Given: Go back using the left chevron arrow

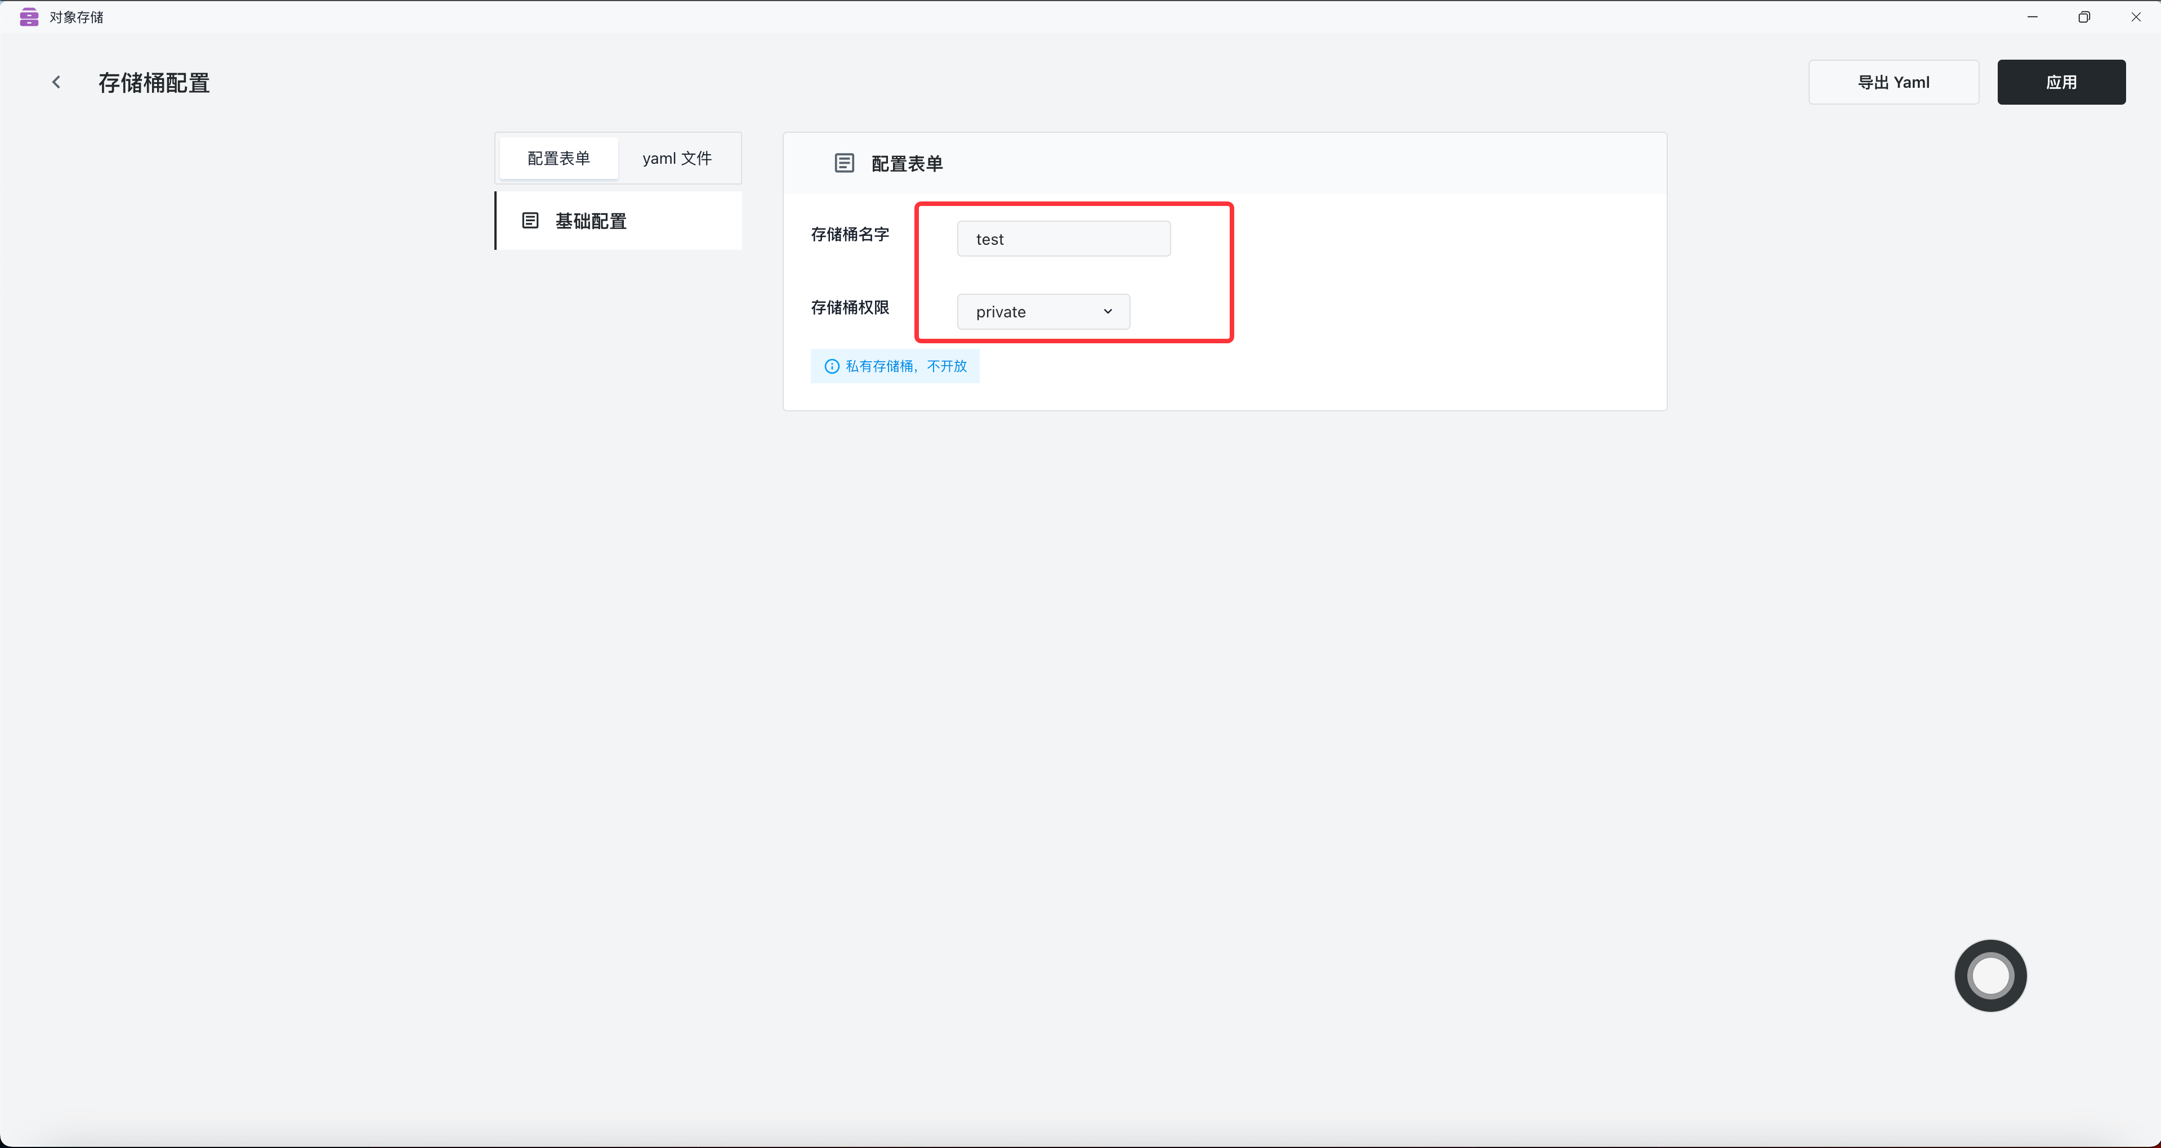Looking at the screenshot, I should [56, 82].
